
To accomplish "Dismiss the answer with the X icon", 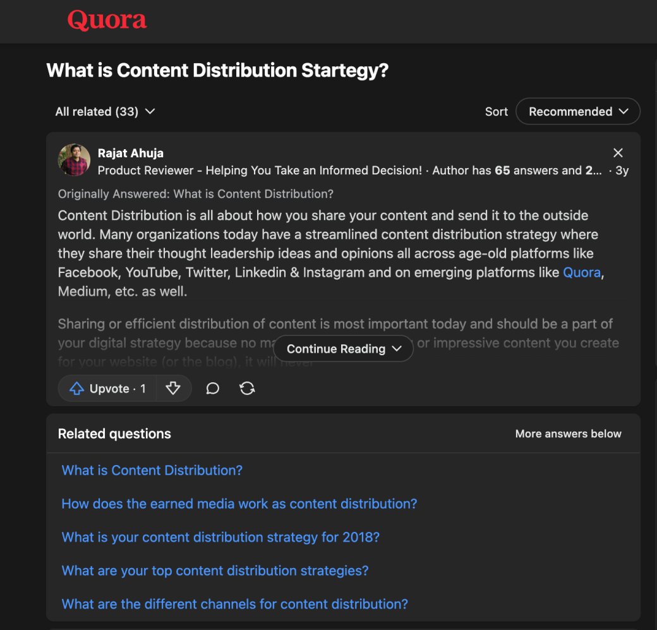I will tap(618, 152).
